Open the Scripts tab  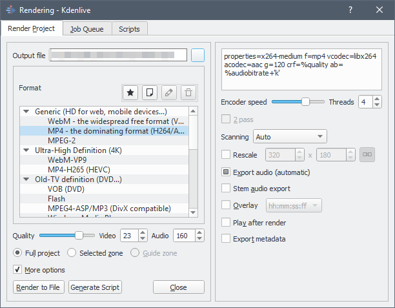pyautogui.click(x=130, y=29)
